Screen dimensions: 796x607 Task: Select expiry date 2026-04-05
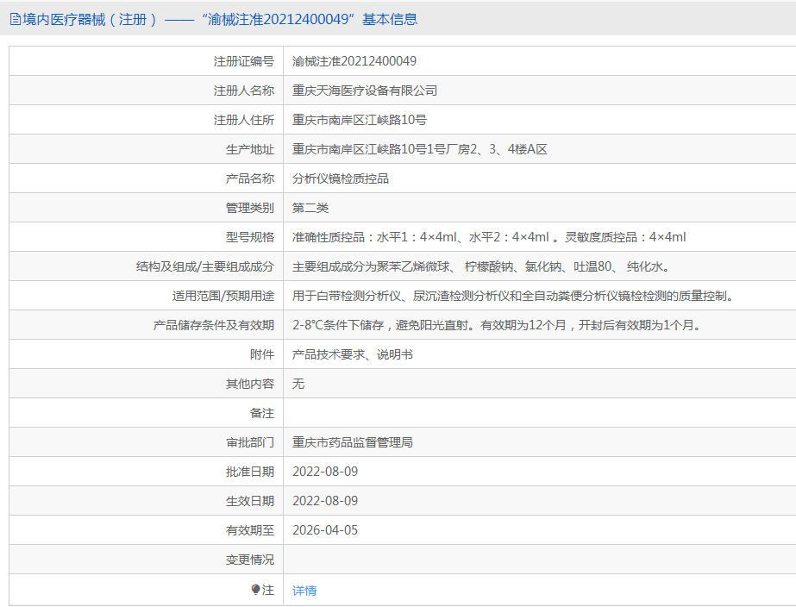coord(325,531)
